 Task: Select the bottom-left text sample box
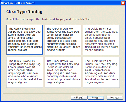(25, 72)
